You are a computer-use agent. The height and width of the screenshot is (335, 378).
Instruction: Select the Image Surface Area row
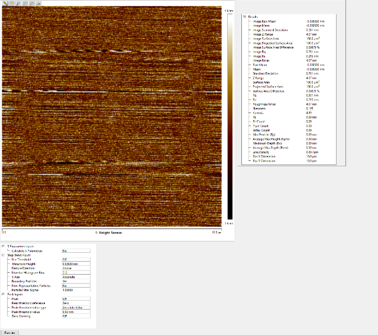[289, 38]
